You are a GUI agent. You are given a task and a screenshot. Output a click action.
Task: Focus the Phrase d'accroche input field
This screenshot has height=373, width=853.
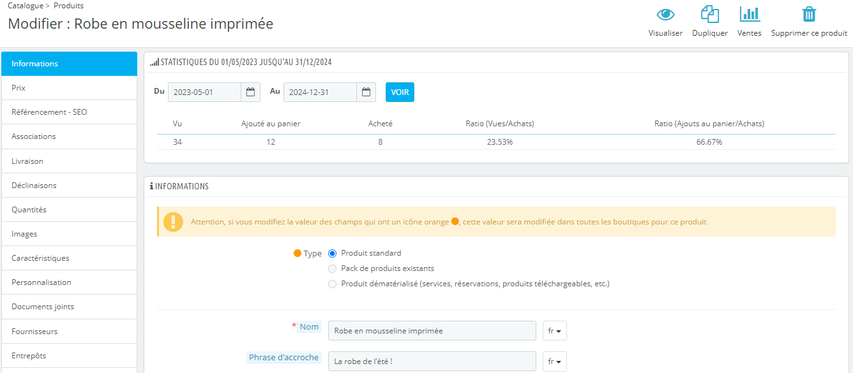(x=432, y=362)
